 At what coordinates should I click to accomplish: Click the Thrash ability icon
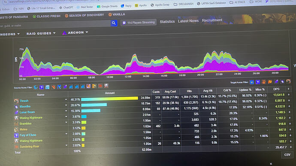coord(16,101)
